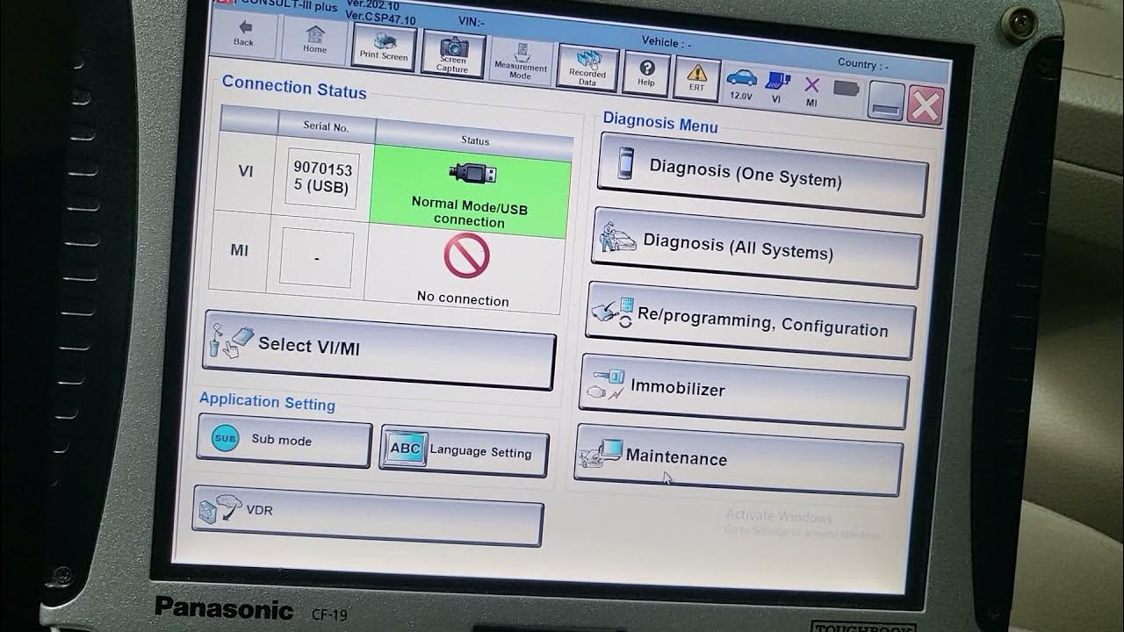Click the VI serial number 9070153 5 (USB)
Image resolution: width=1124 pixels, height=632 pixels.
321,178
